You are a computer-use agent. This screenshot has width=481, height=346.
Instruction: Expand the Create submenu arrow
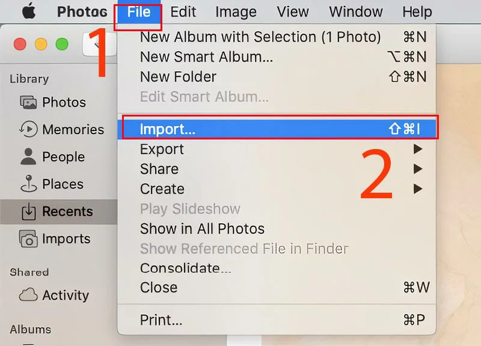[x=417, y=189]
